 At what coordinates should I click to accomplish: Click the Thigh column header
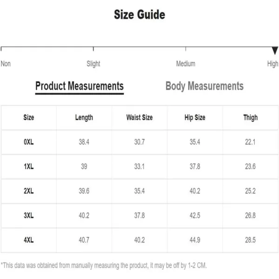[250, 118]
